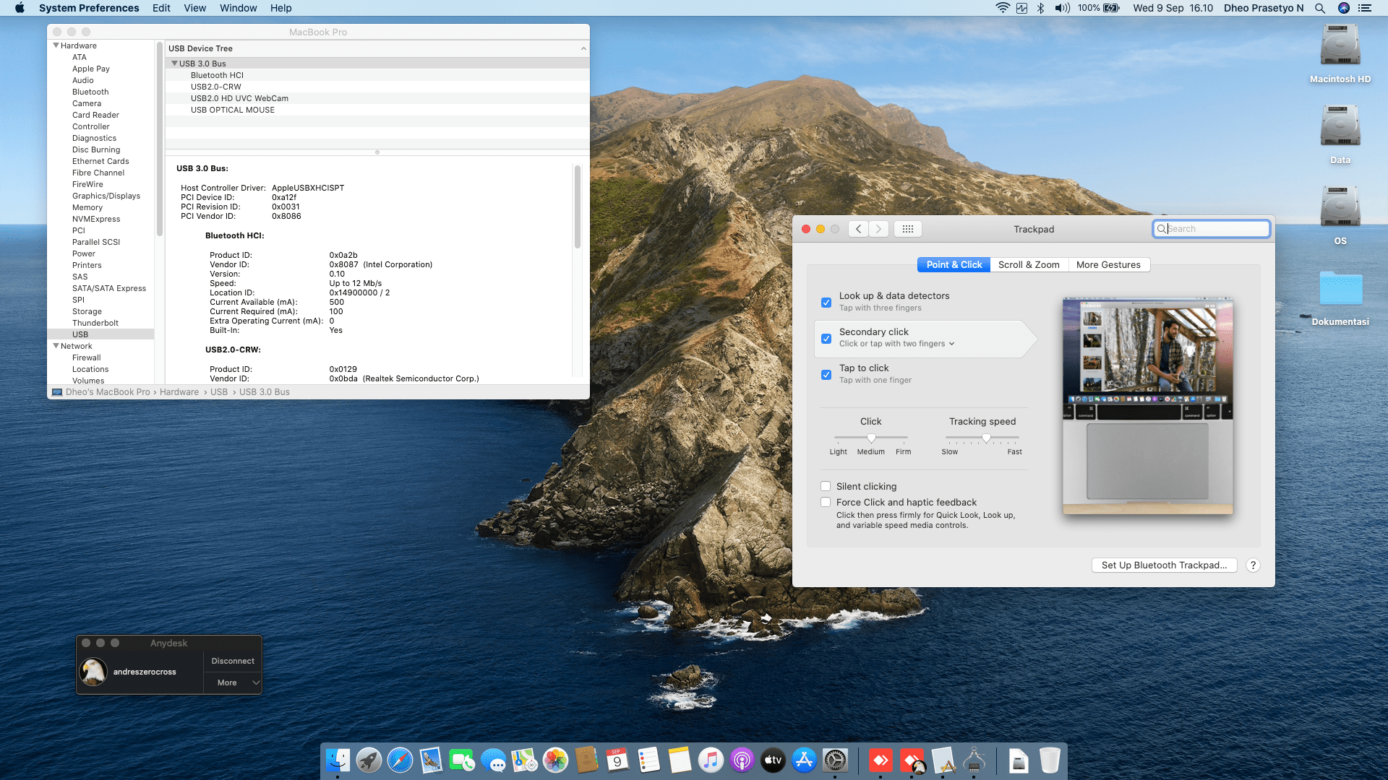
Task: Open 'Click or tap with two fingers' dropdown
Action: pos(896,344)
